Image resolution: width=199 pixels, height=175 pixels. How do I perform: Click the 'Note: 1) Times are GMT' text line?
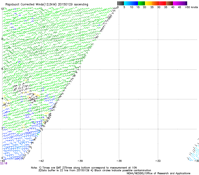pos(84,168)
